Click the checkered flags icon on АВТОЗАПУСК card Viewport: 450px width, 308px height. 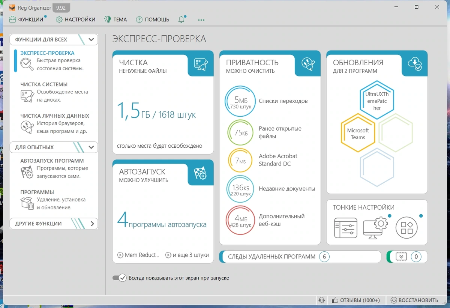point(200,173)
